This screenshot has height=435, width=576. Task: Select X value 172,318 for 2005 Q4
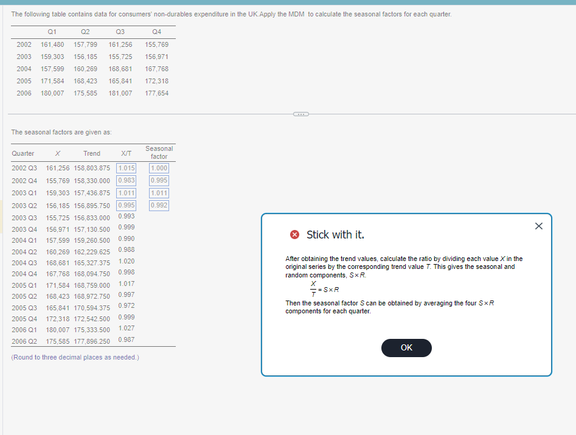58,319
